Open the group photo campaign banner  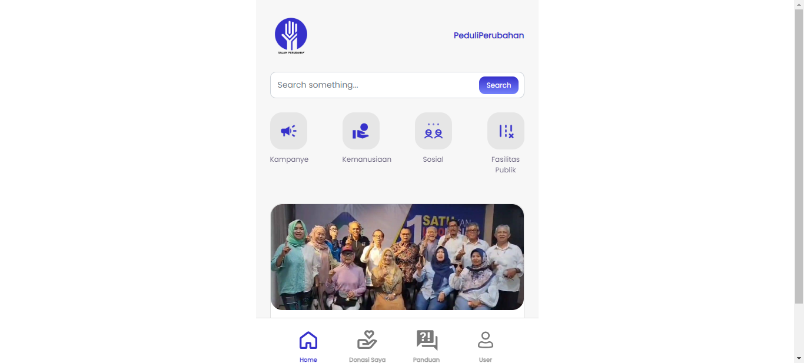(x=397, y=257)
